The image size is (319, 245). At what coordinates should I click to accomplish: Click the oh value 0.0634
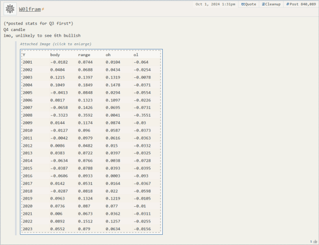point(113,229)
